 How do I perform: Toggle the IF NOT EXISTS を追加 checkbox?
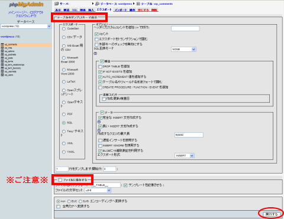(100, 72)
